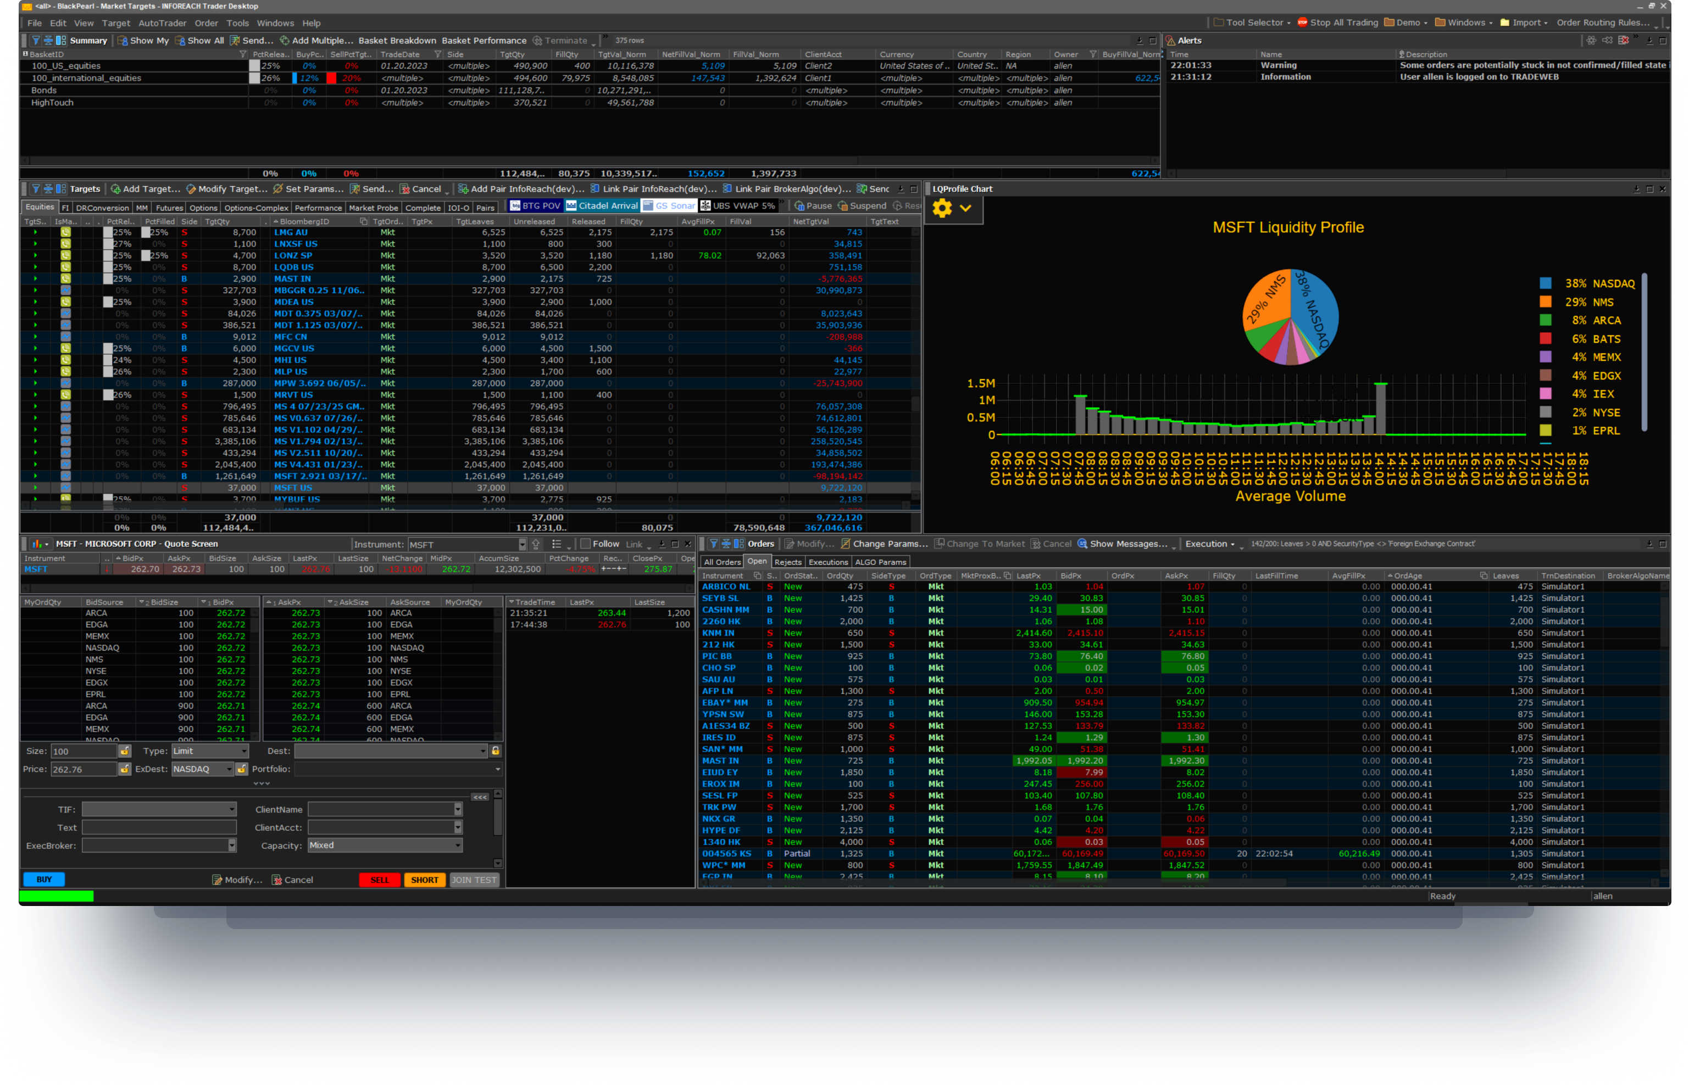
Task: Click the Cancel red-X icon in the Targets toolbar
Action: [x=404, y=189]
